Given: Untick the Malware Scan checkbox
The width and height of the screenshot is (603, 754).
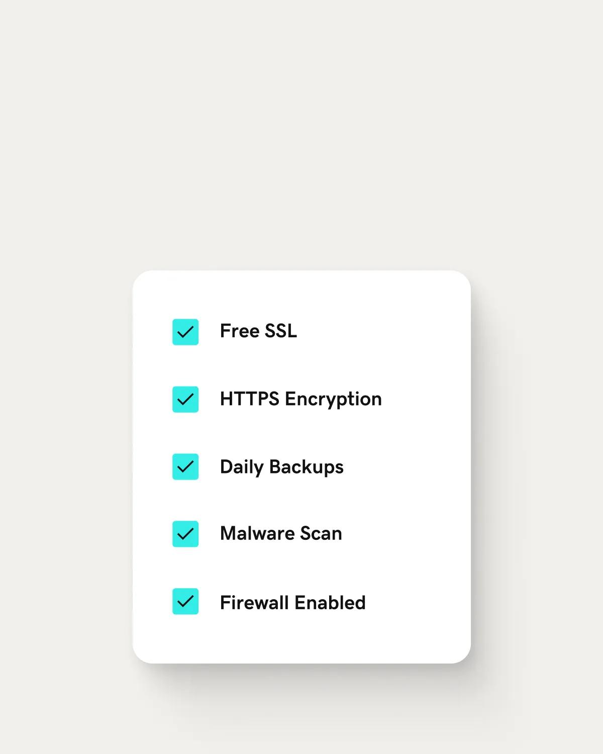Looking at the screenshot, I should (185, 534).
